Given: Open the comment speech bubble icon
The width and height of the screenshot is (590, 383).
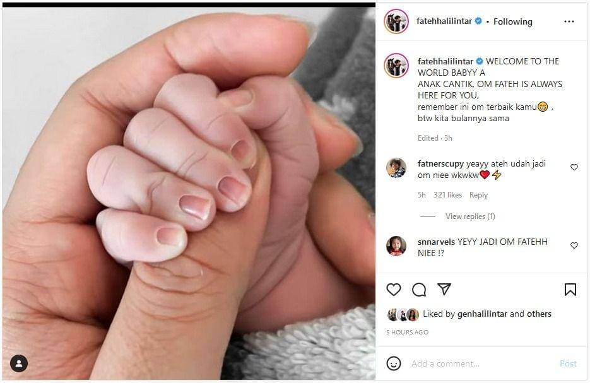Looking at the screenshot, I should pyautogui.click(x=419, y=290).
